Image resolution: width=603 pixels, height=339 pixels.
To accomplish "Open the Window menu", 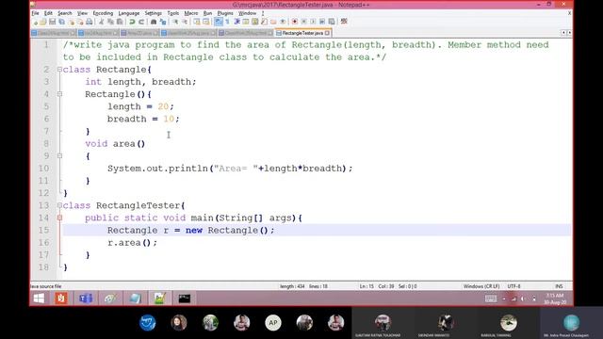I will (x=247, y=13).
